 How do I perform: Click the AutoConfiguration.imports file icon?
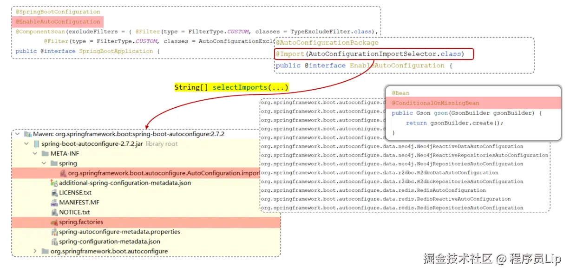coord(63,173)
